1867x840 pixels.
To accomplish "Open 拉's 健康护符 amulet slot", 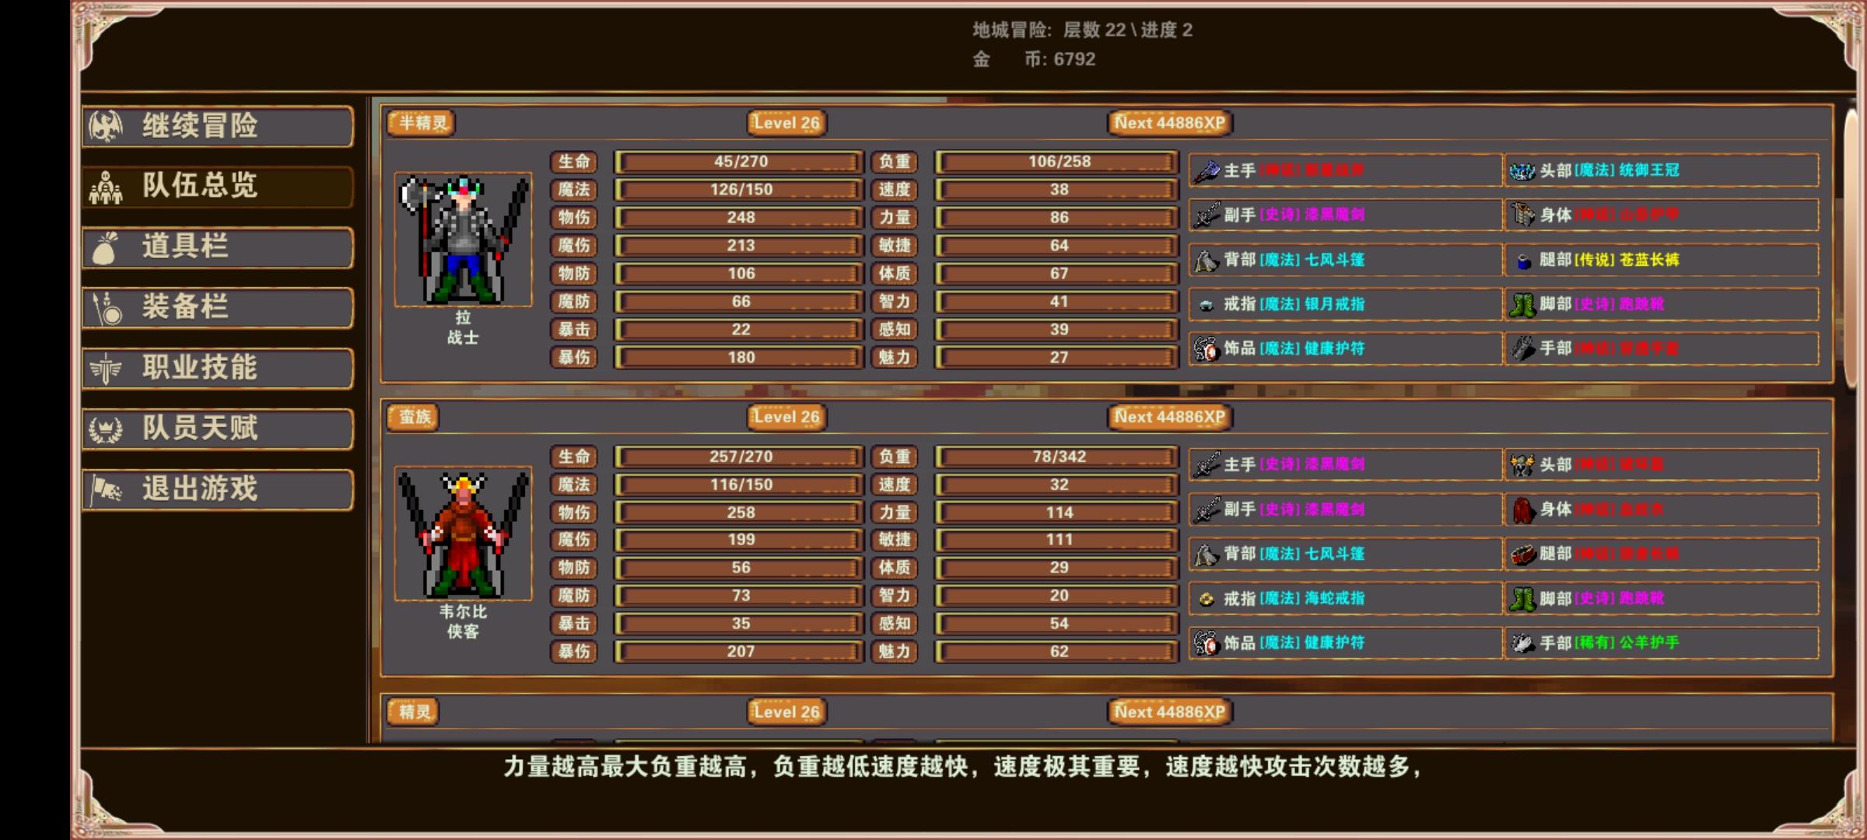I will (1345, 348).
